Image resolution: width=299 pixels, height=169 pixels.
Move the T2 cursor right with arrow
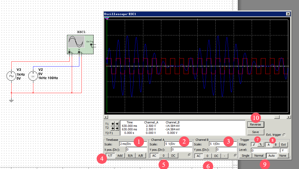coord(117,128)
